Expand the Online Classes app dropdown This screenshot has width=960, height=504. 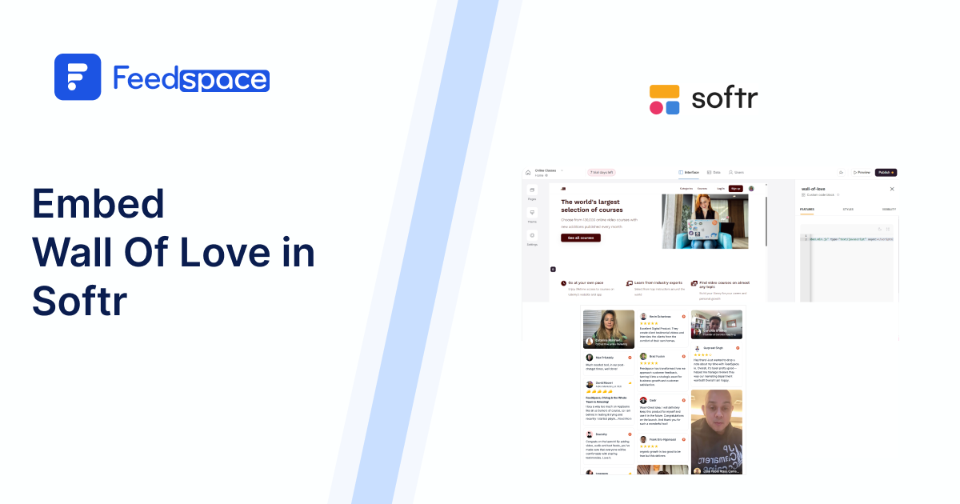tap(562, 170)
